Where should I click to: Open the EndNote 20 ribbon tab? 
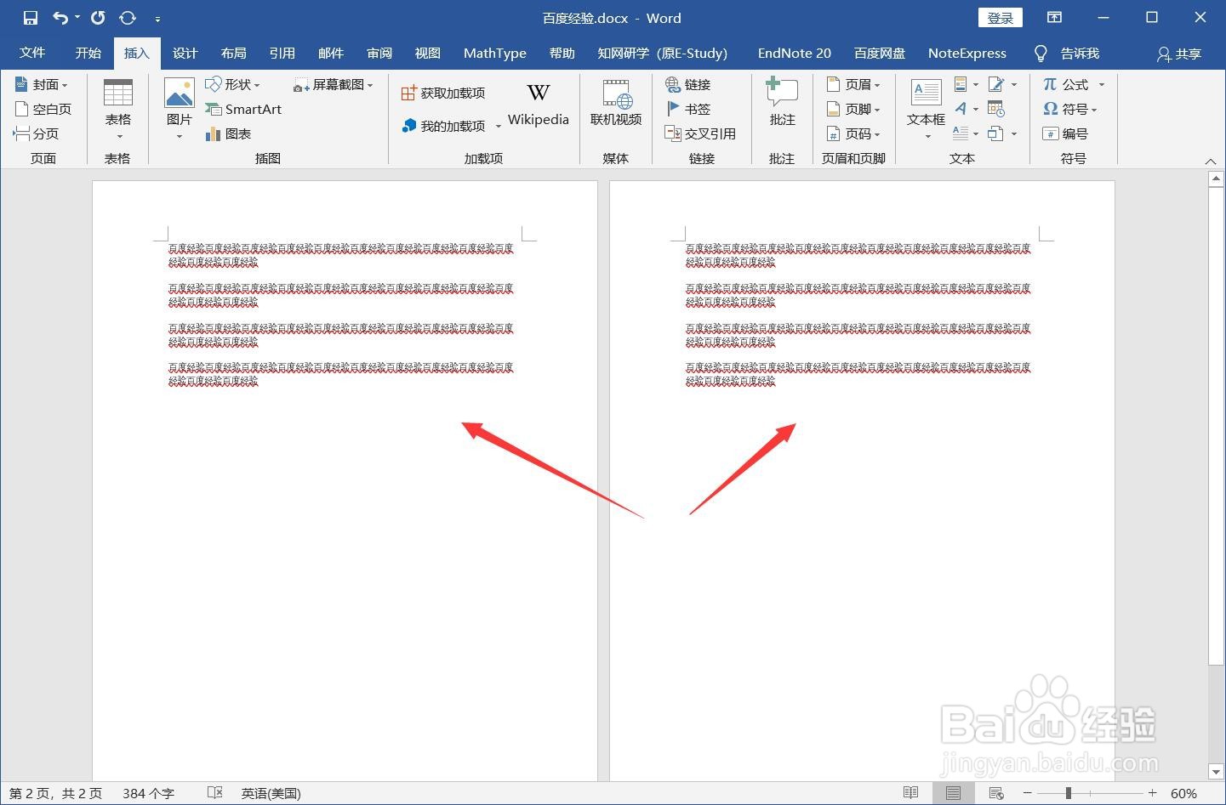(x=793, y=53)
